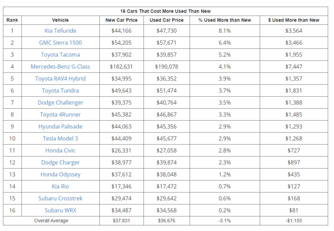Open Toyota Tacoma vehicle link
334x231 pixels.
(x=61, y=55)
